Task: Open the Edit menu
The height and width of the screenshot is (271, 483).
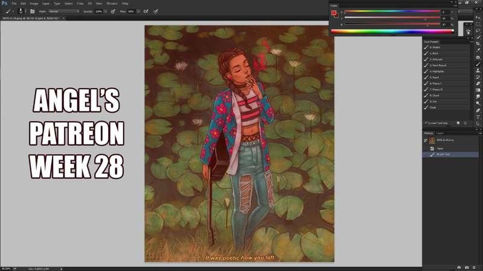Action: pyautogui.click(x=23, y=4)
